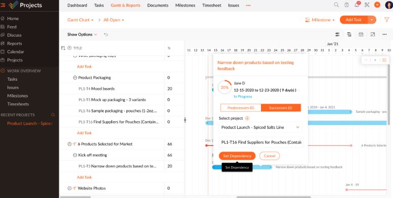Image resolution: width=393 pixels, height=198 pixels.
Task: Go to the Tasks tab in top bar
Action: click(x=99, y=5)
